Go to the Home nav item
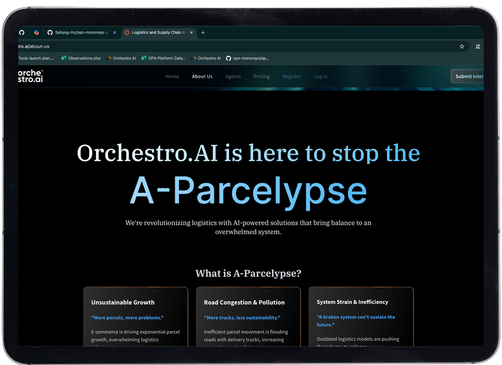 pyautogui.click(x=172, y=76)
